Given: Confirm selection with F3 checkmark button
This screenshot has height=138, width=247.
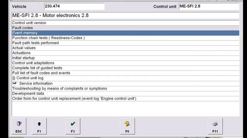Looking at the screenshot, I should pyautogui.click(x=73, y=126).
